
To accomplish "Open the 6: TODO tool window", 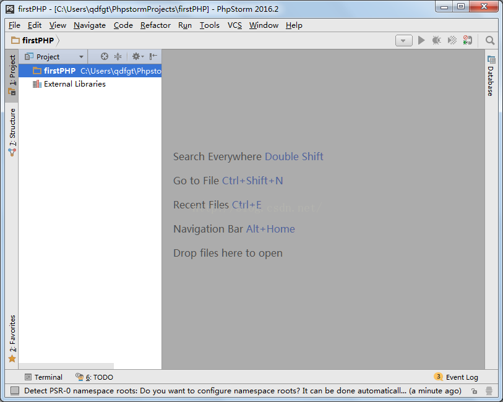I will point(94,377).
